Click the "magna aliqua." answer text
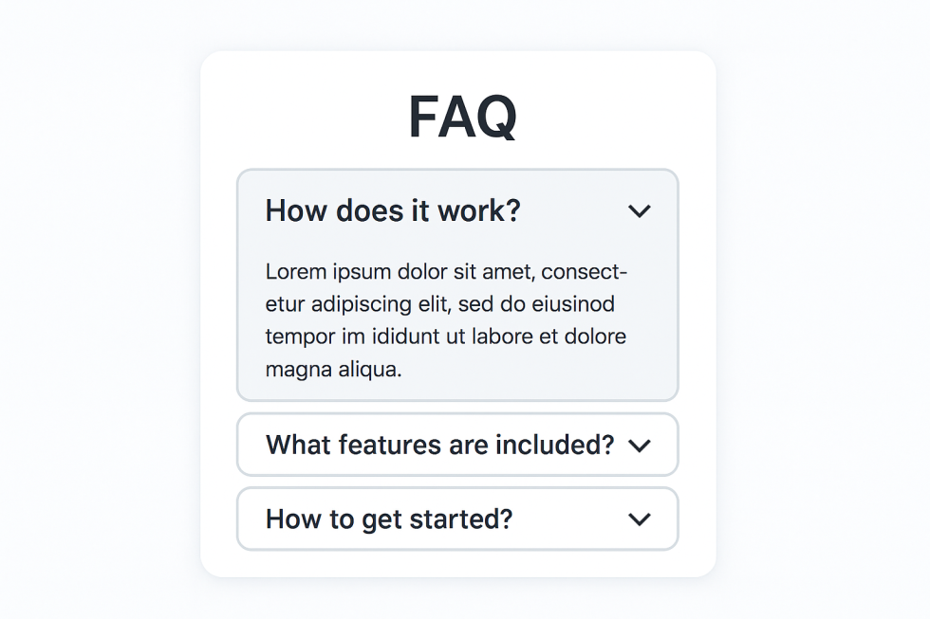This screenshot has width=930, height=619. pos(334,370)
